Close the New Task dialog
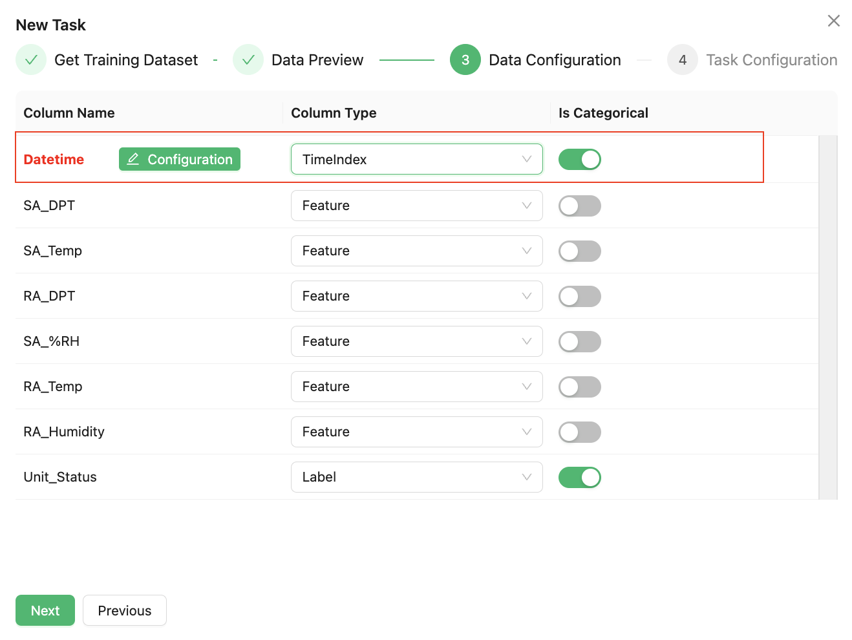Screen dimensions: 852x640 pyautogui.click(x=833, y=21)
